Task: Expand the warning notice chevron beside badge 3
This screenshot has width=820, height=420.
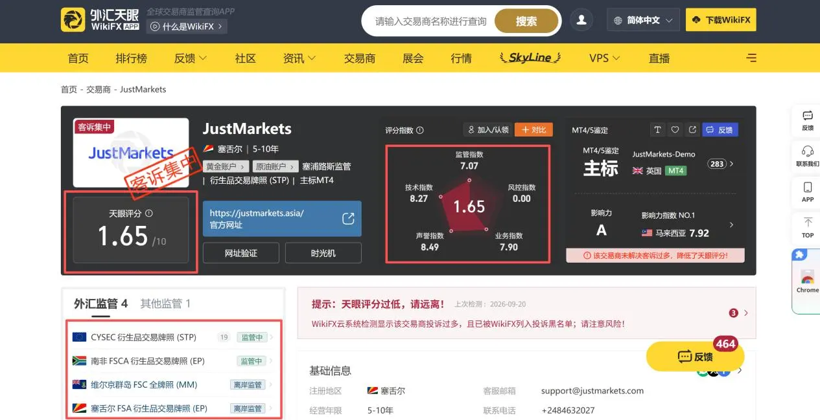Action: (746, 313)
